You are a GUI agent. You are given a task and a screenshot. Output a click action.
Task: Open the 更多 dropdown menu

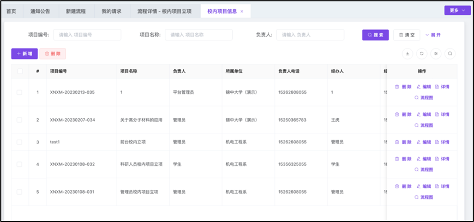pyautogui.click(x=457, y=10)
